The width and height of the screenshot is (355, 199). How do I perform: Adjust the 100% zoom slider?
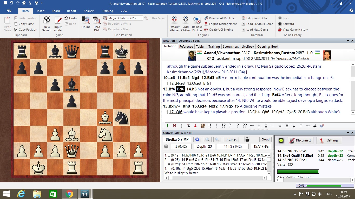pyautogui.click(x=324, y=186)
